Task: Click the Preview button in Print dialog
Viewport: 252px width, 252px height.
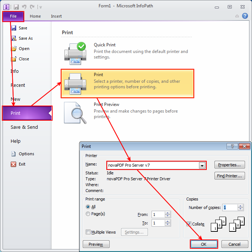Action: pos(96,244)
